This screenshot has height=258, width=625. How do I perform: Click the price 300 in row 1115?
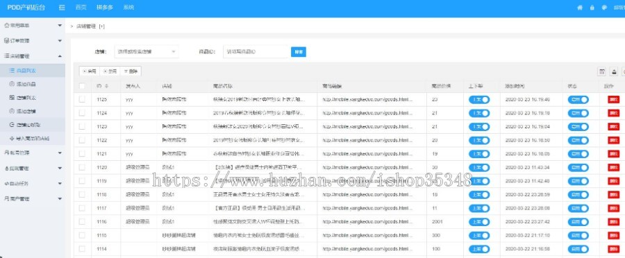tap(435, 235)
